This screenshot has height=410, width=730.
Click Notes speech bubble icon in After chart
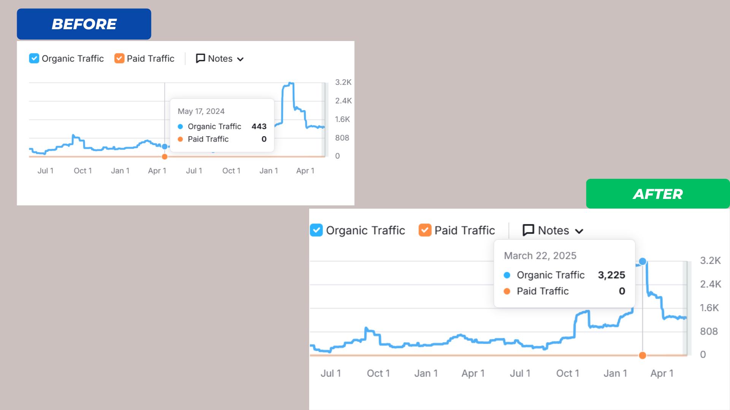click(x=528, y=230)
